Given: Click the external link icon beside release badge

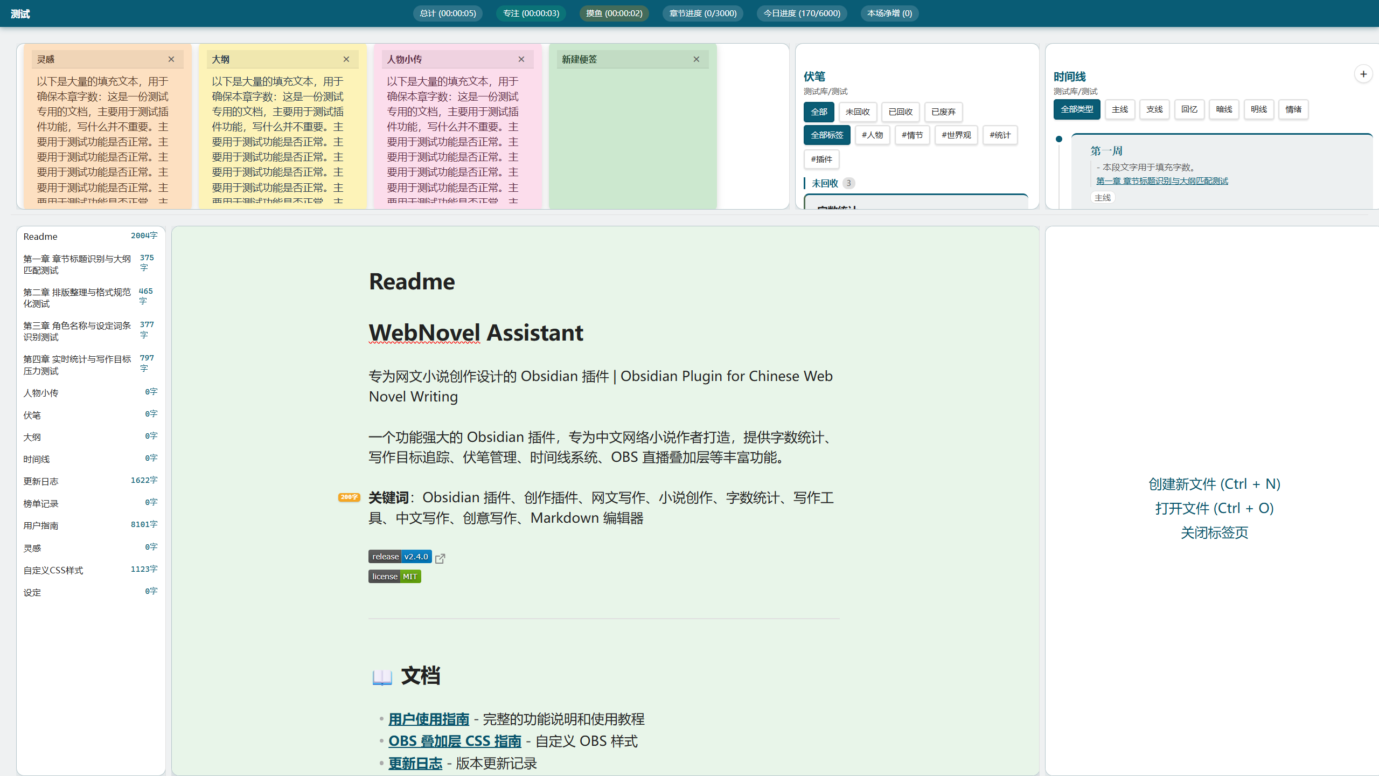Looking at the screenshot, I should (x=440, y=558).
